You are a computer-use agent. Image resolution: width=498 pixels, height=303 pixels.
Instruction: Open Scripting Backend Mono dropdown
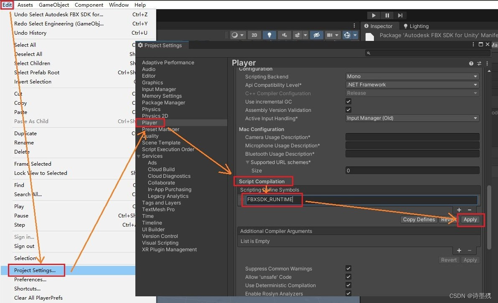pos(412,76)
